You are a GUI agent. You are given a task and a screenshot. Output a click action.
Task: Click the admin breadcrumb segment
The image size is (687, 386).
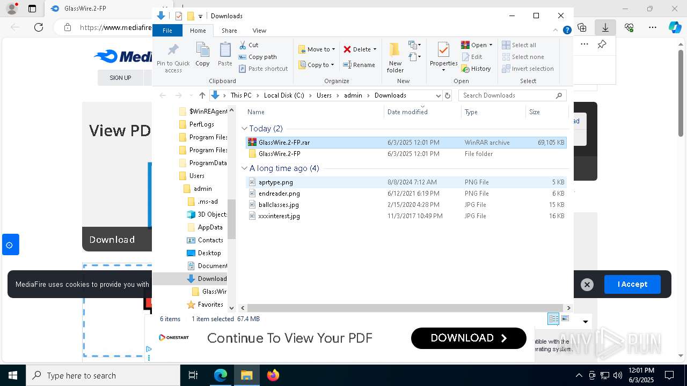tap(353, 95)
